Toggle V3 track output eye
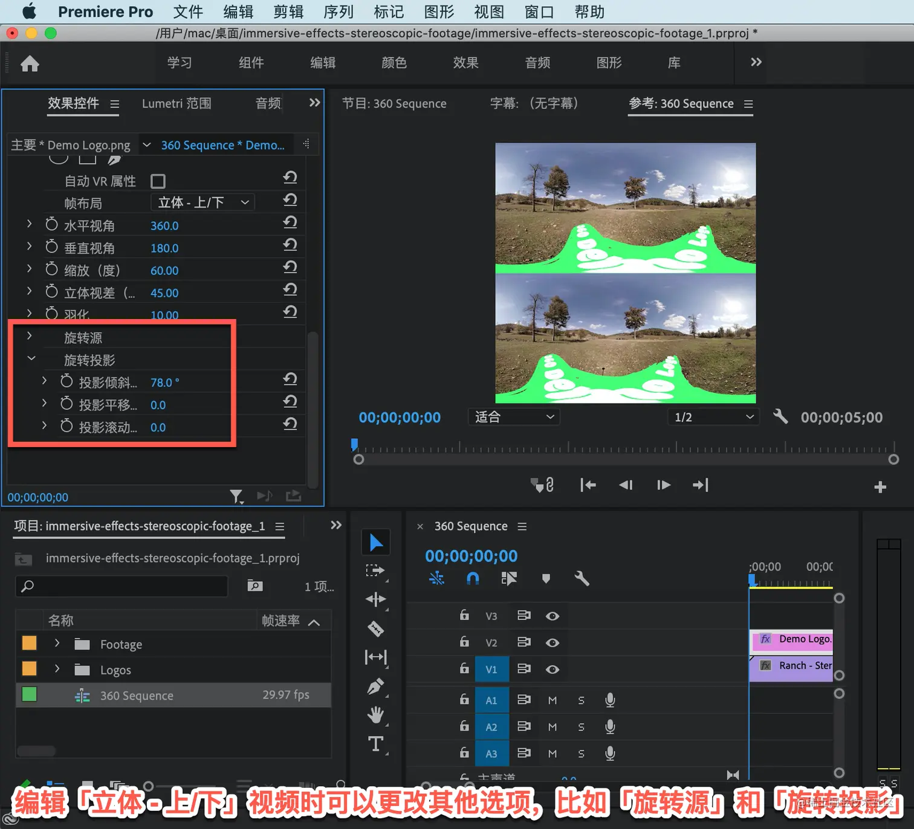Image resolution: width=914 pixels, height=829 pixels. coord(552,616)
